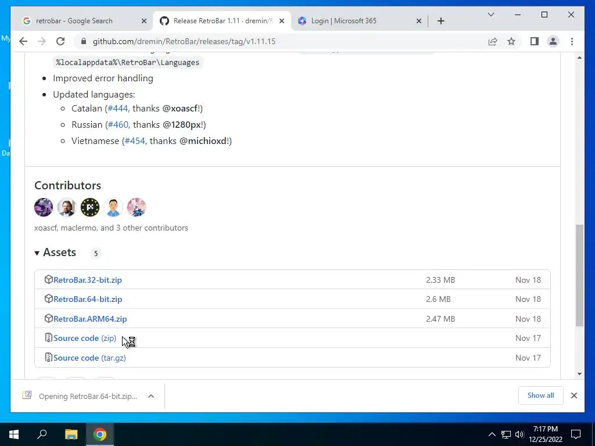The image size is (595, 446).
Task: Download Source code (zip)
Action: [85, 338]
